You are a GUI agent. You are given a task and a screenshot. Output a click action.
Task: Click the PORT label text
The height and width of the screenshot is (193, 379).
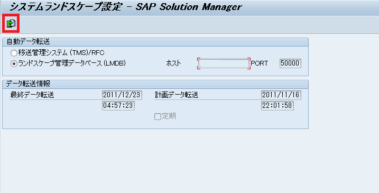(260, 63)
